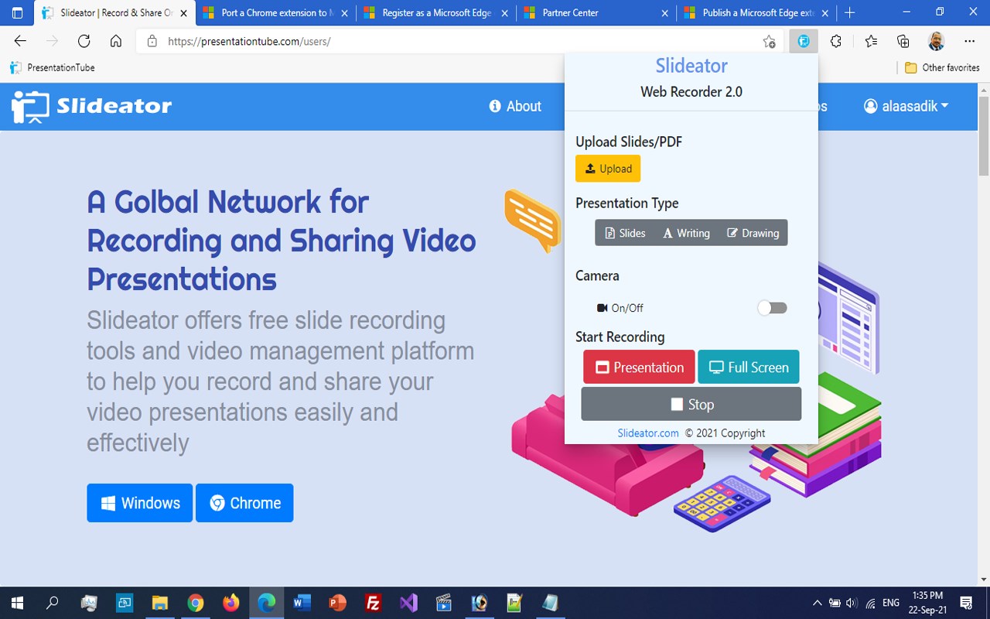Viewport: 990px width, 619px height.
Task: Open Collections icon in Edge toolbar
Action: click(x=903, y=42)
